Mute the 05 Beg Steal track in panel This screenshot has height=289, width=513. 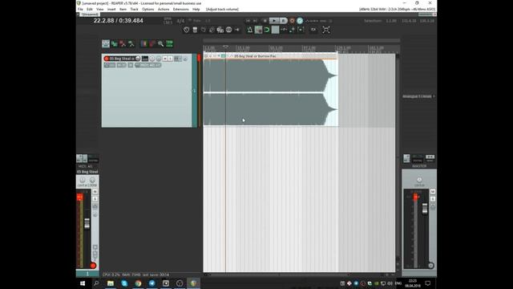(165, 59)
